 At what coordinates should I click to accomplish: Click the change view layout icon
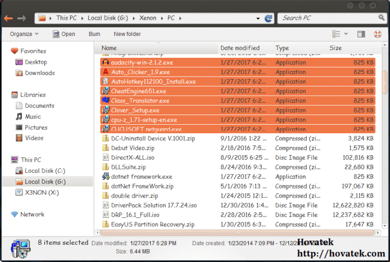point(336,34)
